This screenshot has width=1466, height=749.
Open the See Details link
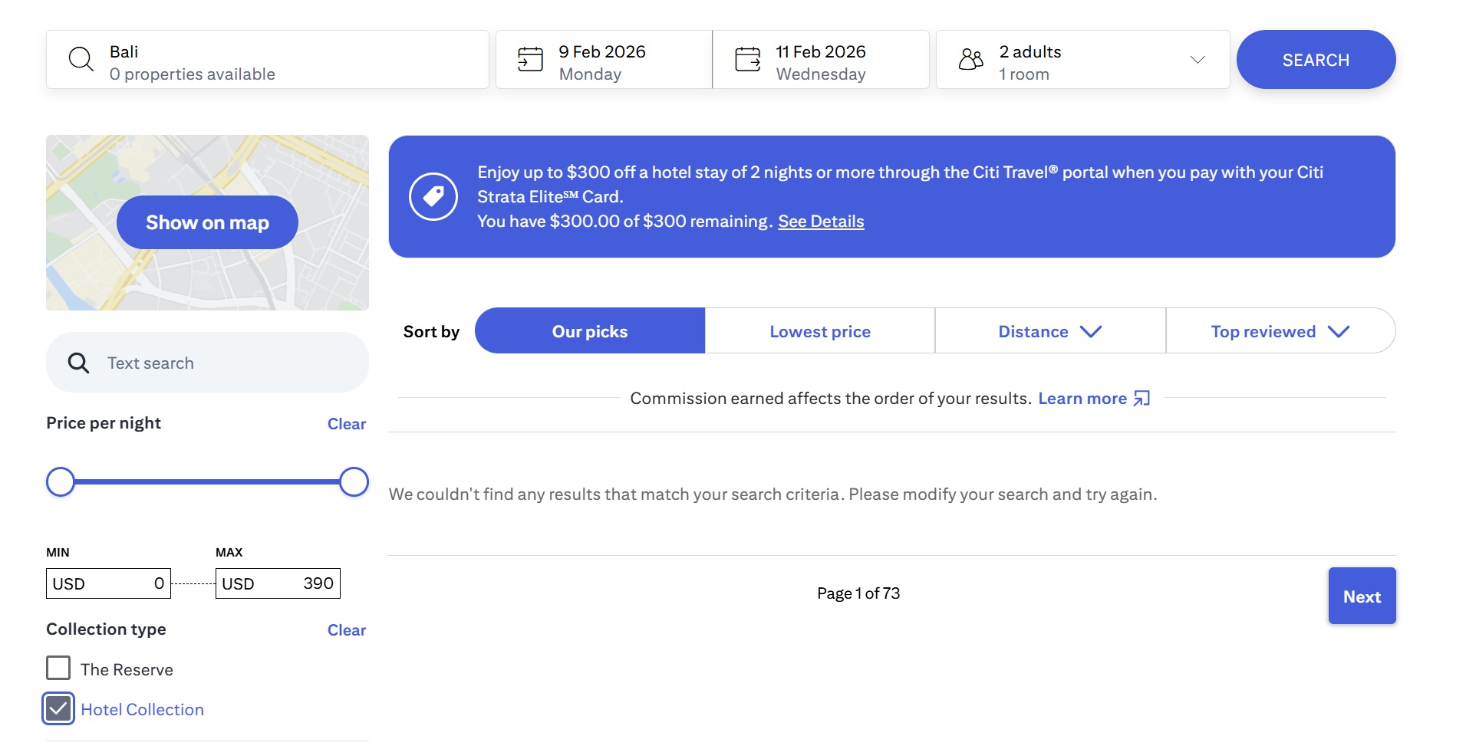(820, 222)
